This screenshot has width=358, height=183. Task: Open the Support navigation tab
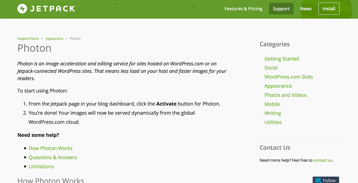pos(281,9)
